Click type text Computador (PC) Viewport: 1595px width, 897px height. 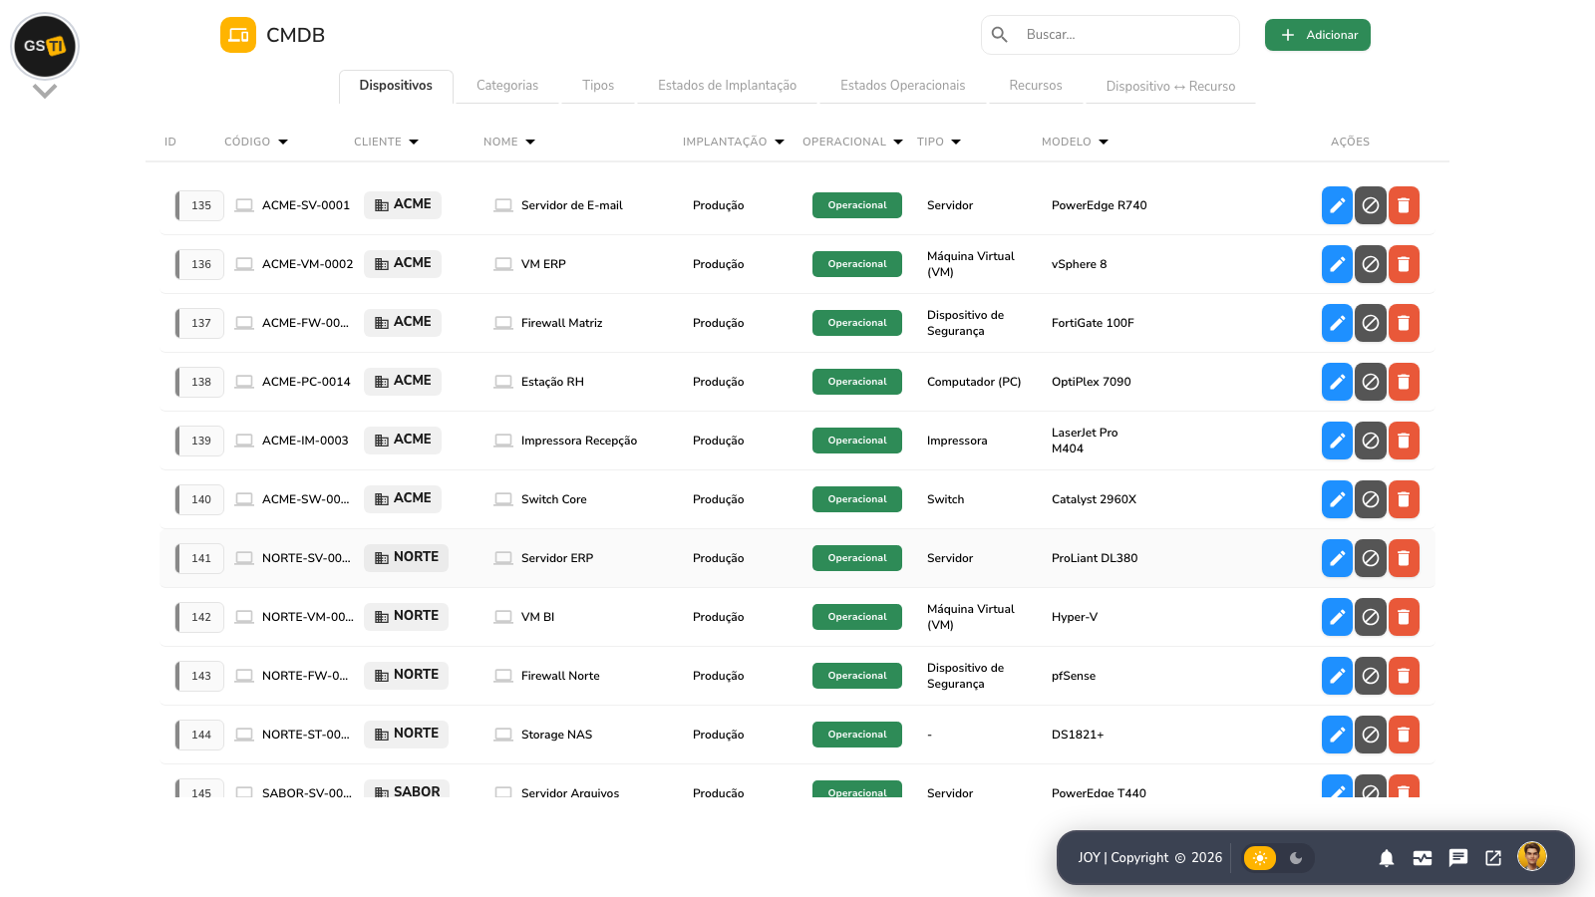(974, 382)
